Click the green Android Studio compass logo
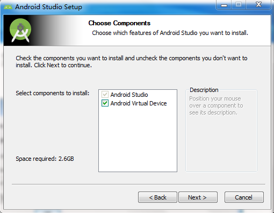This screenshot has width=274, height=213. point(20,30)
